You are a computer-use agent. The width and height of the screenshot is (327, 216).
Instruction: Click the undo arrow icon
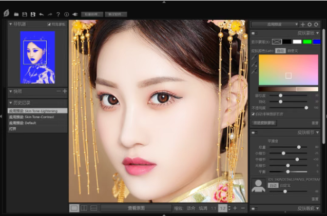point(42,14)
